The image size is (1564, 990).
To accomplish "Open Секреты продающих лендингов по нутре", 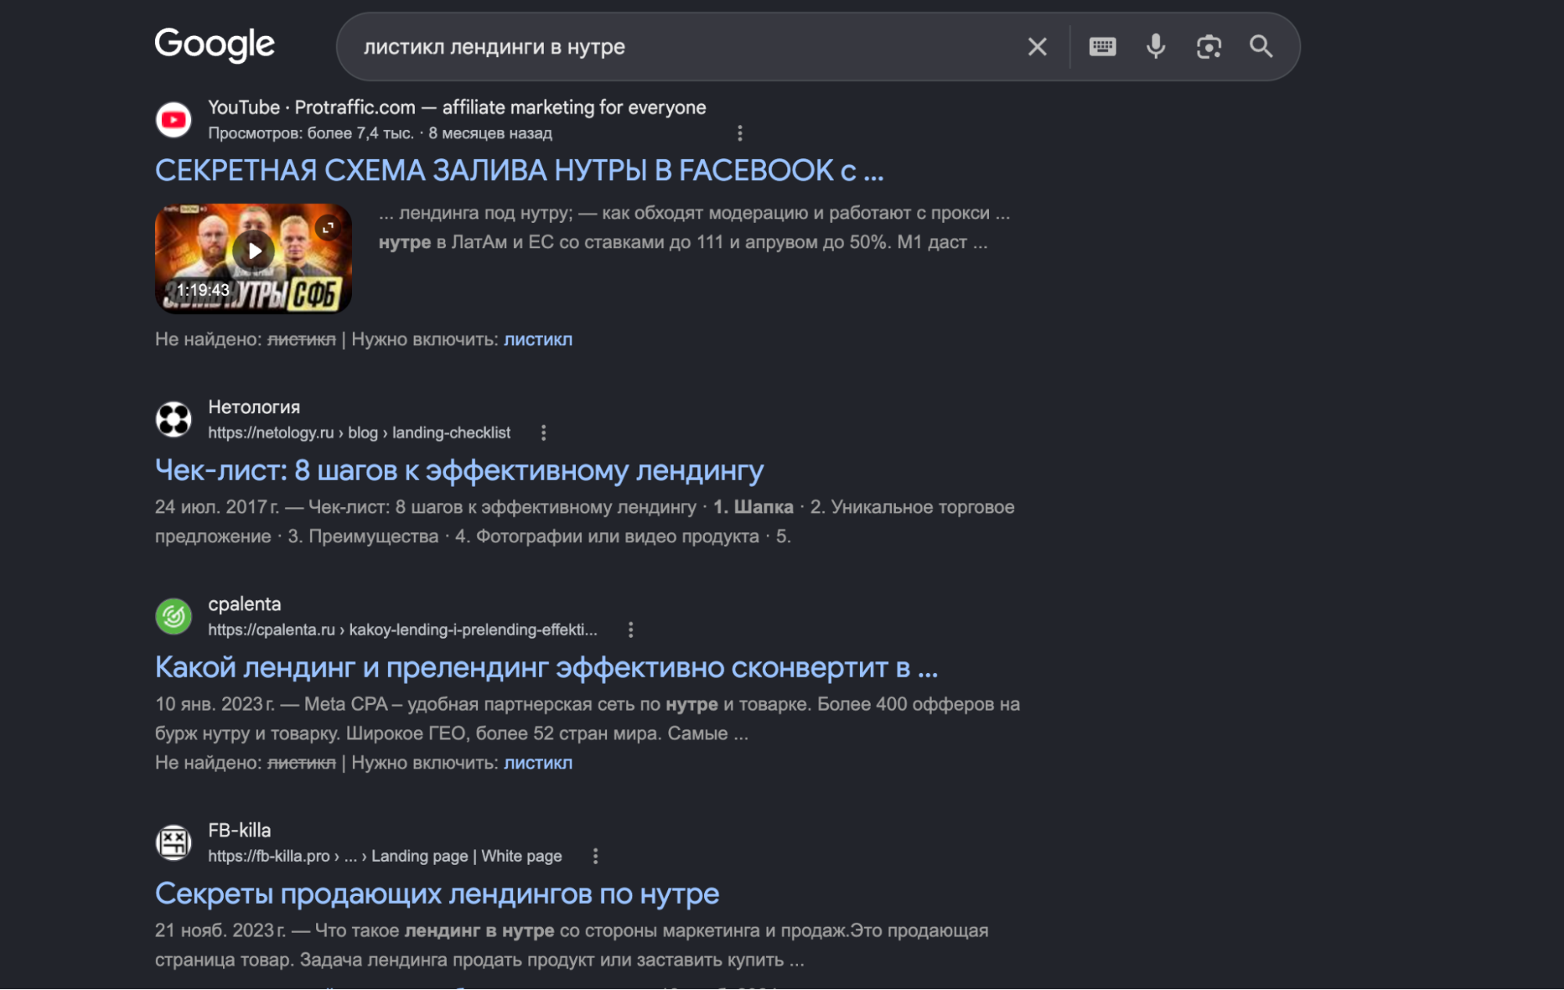I will [x=437, y=894].
